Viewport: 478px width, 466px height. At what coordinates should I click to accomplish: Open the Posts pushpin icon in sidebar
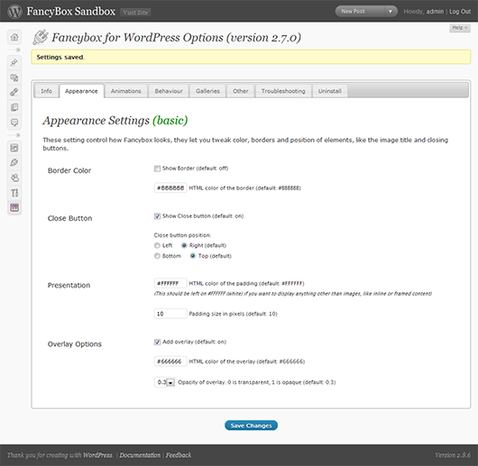[x=14, y=62]
